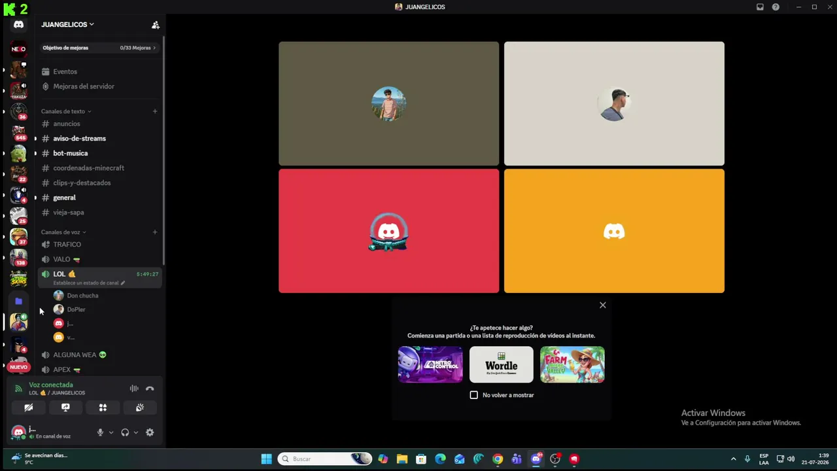This screenshot has width=837, height=471.
Task: Add a new text channel
Action: [155, 111]
